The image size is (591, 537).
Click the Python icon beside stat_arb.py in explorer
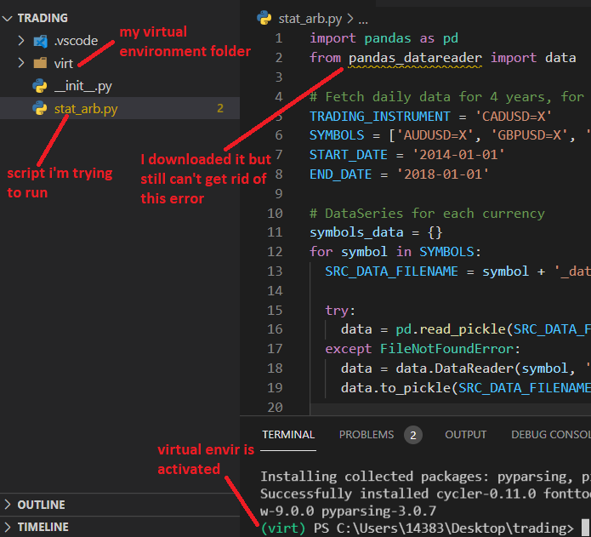(39, 108)
